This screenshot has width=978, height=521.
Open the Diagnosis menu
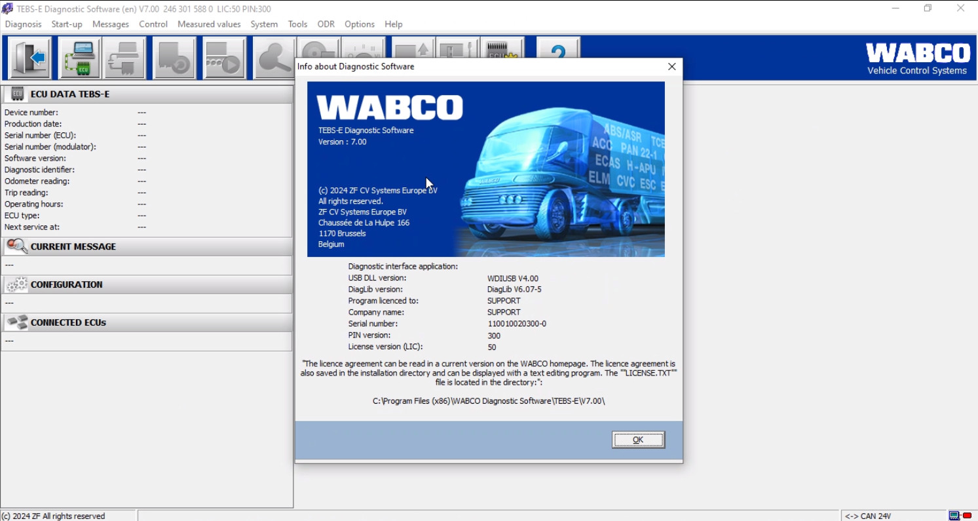(23, 24)
